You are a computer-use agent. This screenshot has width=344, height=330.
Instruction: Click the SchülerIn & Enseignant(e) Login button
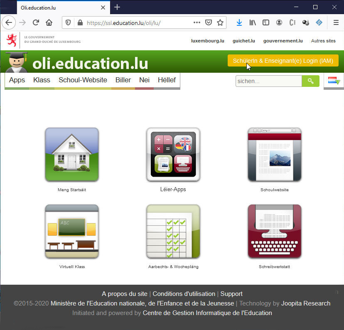click(283, 61)
